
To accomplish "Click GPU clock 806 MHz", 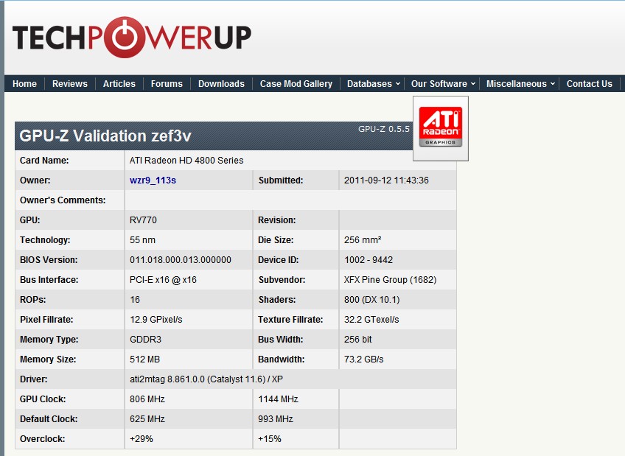I will tap(147, 399).
